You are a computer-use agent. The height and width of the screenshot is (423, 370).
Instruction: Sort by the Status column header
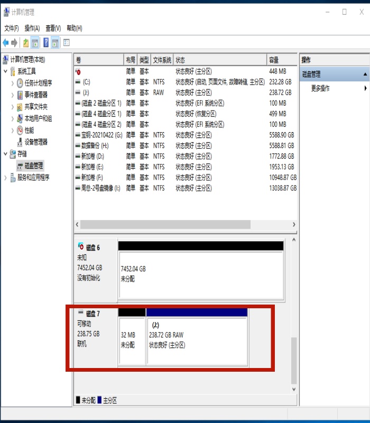(220, 60)
